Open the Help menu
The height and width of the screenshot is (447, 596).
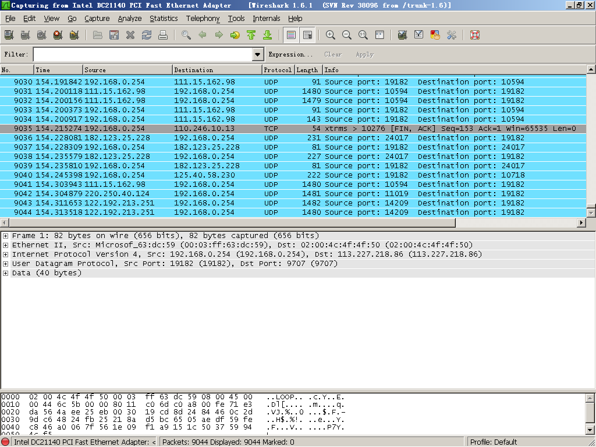click(x=295, y=18)
